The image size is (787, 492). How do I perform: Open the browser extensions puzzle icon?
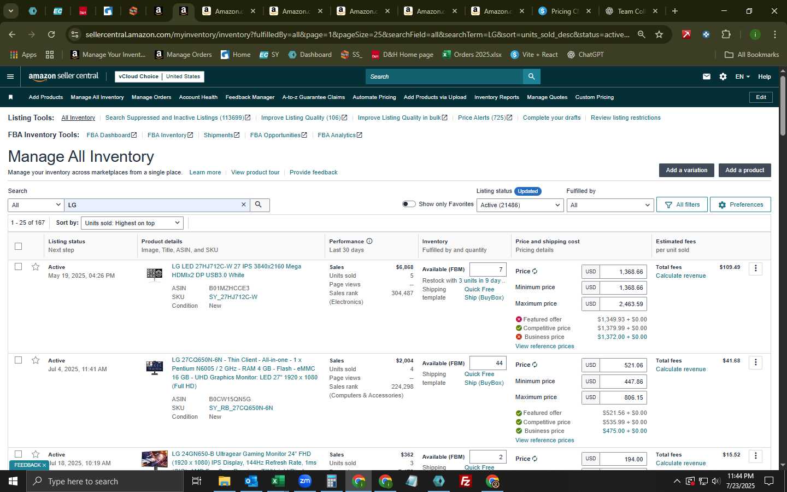click(x=726, y=34)
